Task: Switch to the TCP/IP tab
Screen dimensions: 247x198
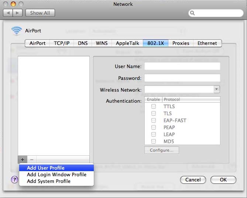Action: click(62, 43)
